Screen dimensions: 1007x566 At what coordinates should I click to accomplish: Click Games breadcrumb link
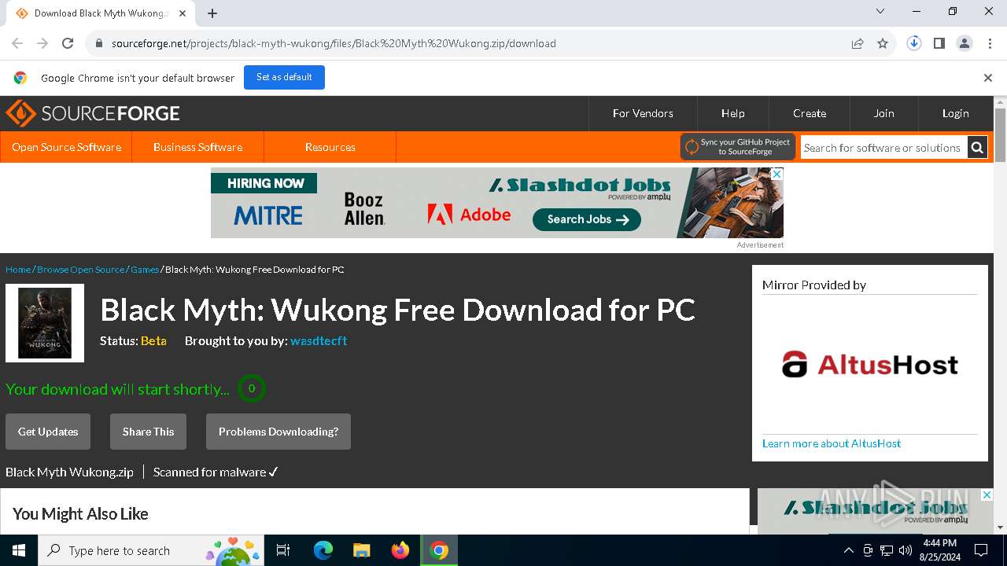145,270
